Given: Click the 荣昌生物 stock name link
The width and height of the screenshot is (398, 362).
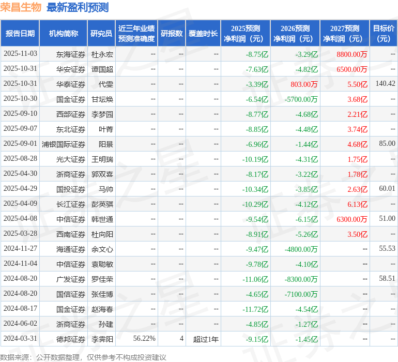Looking at the screenshot, I should pos(21,7).
